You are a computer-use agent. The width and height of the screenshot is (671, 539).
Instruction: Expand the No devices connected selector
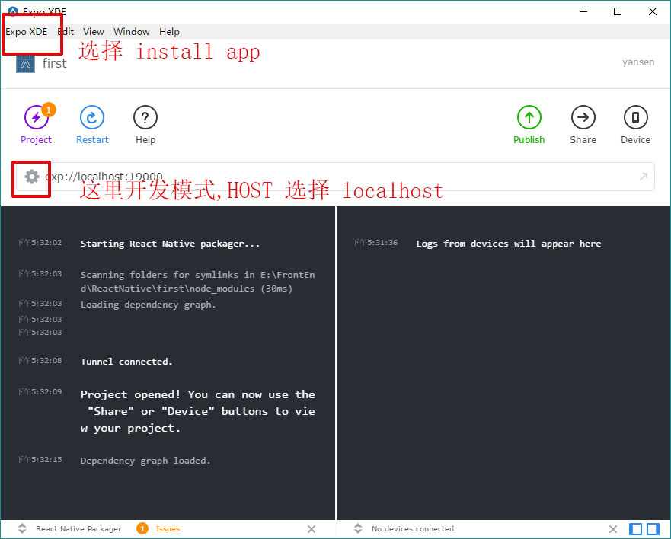pyautogui.click(x=358, y=529)
